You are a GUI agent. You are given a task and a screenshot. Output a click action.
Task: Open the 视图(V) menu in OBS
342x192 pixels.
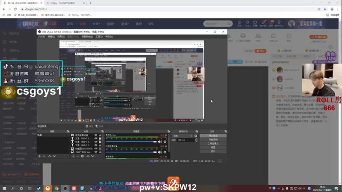point(61,37)
